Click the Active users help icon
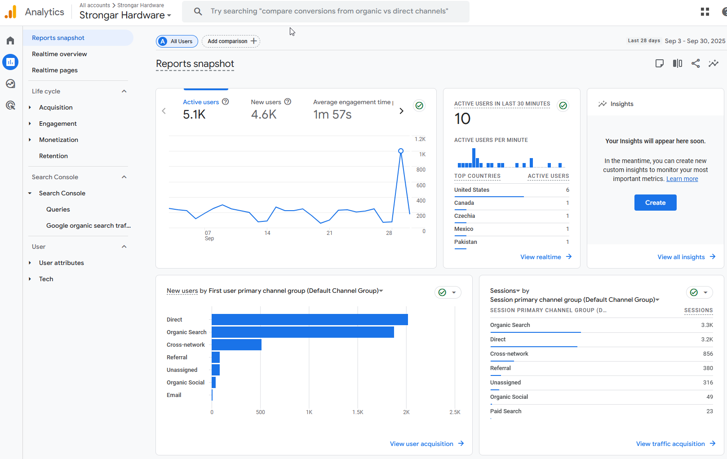 [x=226, y=102]
